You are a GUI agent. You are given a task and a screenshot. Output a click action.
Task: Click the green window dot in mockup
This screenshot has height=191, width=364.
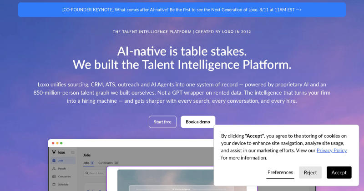tap(61, 143)
